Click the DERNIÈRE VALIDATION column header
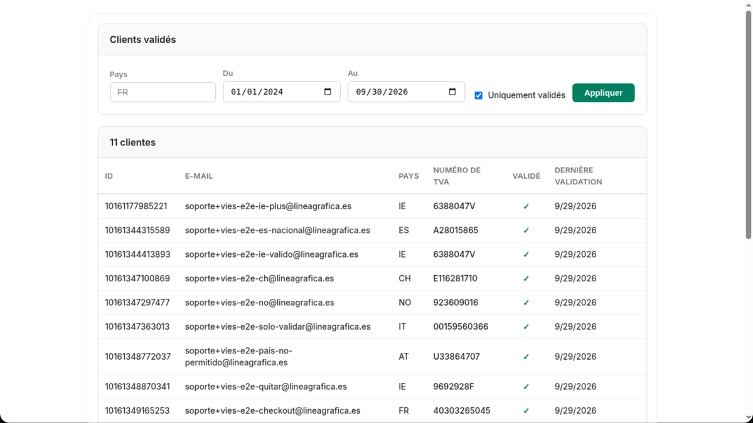Image resolution: width=753 pixels, height=423 pixels. tap(579, 176)
